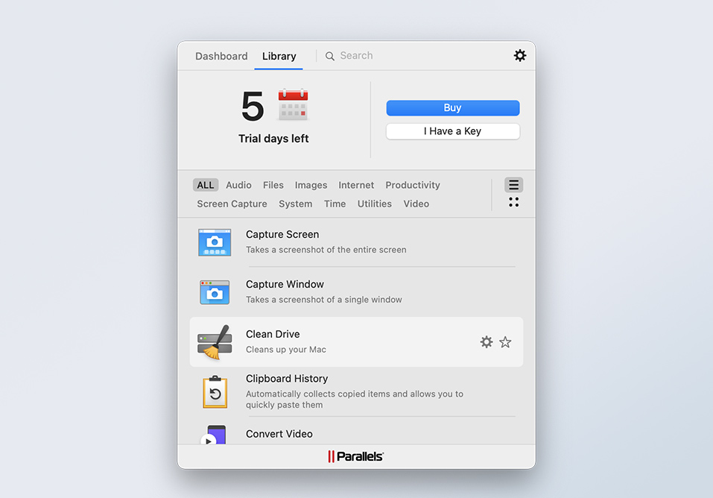This screenshot has width=713, height=498.
Task: Show only Screen Capture tools
Action: coord(231,203)
